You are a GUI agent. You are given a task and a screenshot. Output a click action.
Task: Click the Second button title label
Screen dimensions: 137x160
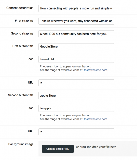[21, 95]
